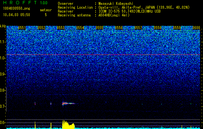203x129 pixels.
Task: Click the 0557 time marker
Action: [138, 28]
